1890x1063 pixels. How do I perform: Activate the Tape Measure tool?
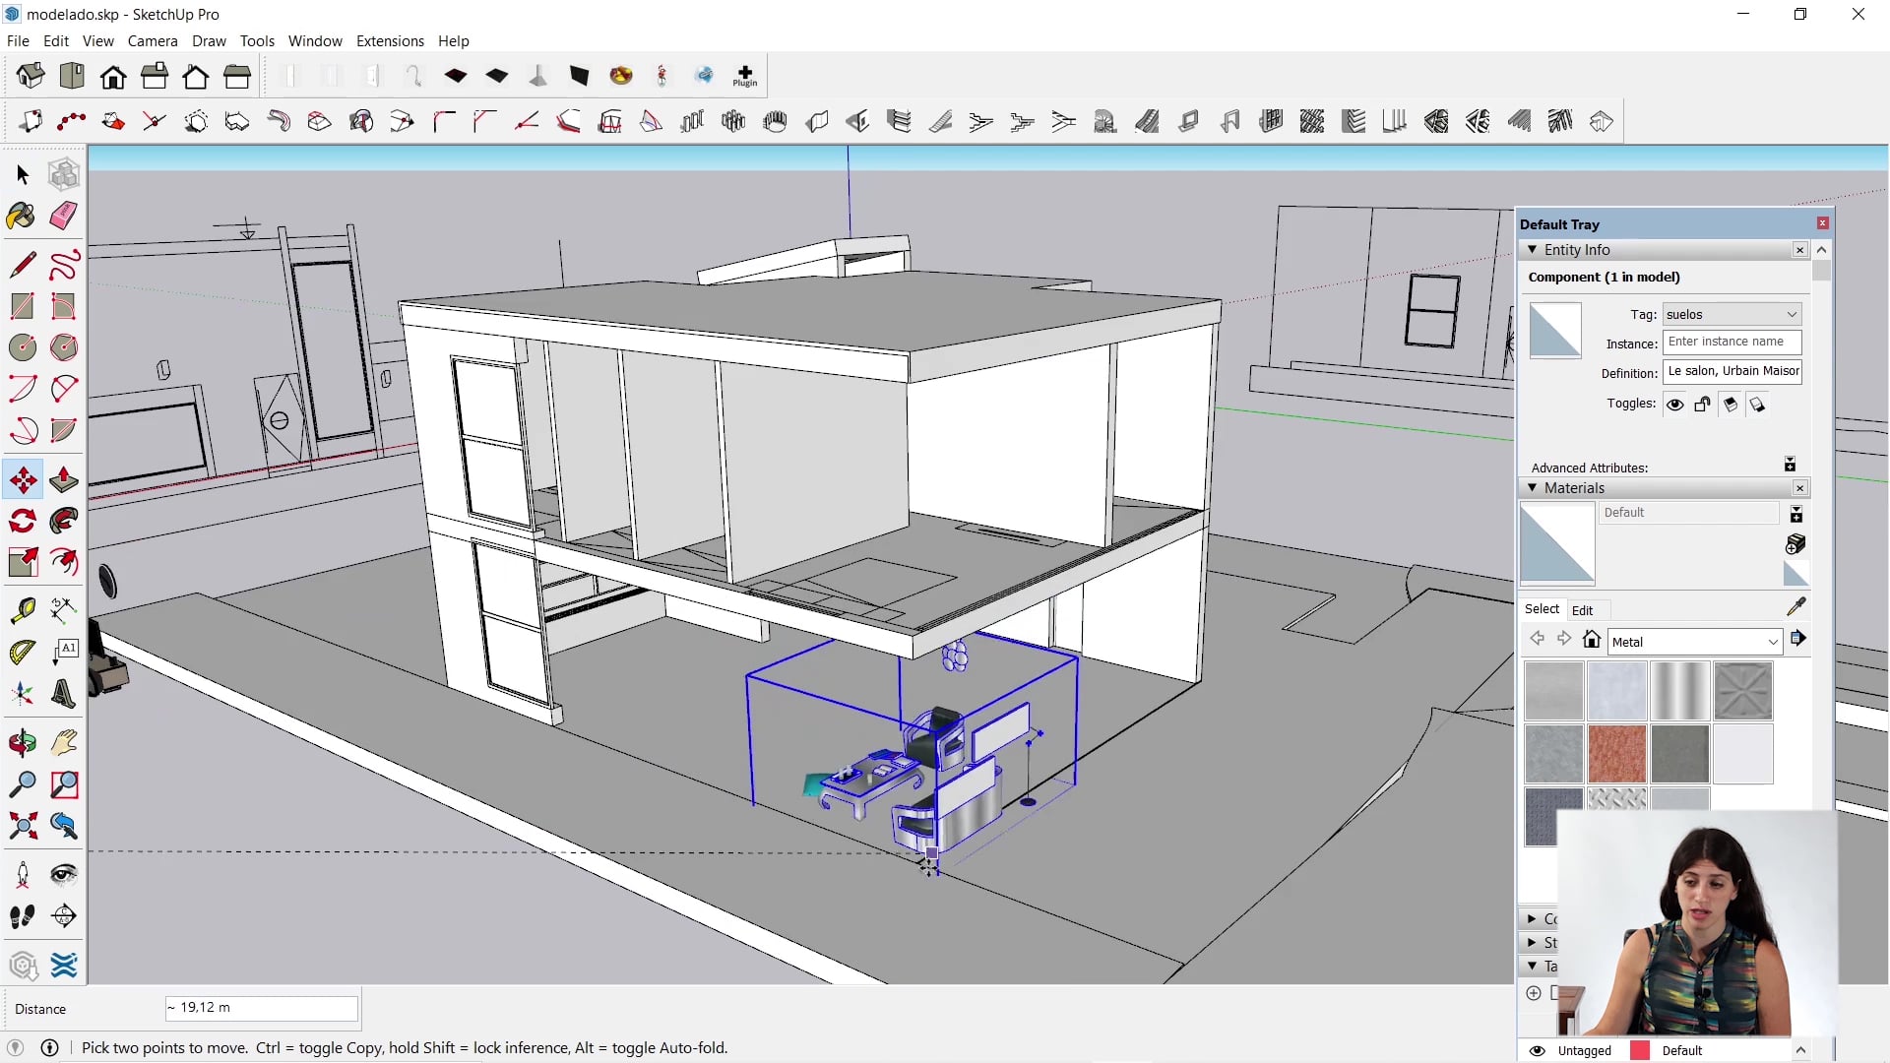(x=22, y=610)
